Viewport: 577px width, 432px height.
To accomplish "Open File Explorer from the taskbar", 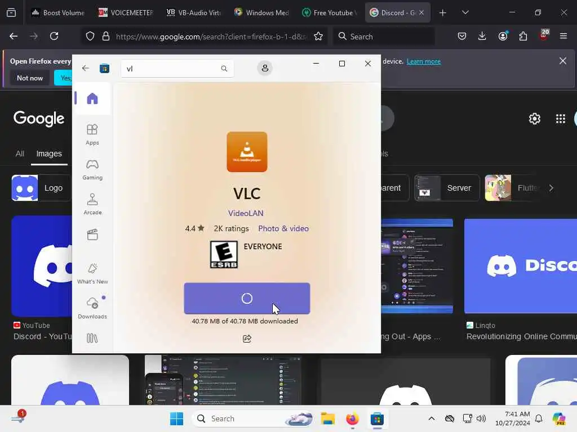I will click(x=327, y=418).
